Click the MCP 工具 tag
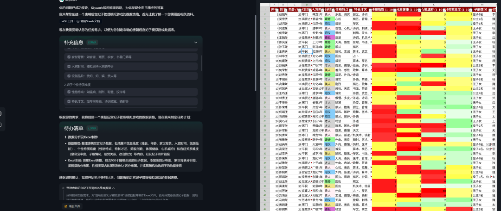Screen dimensions: 501x211 pos(67,21)
